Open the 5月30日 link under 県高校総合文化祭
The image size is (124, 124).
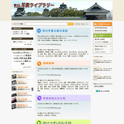pyautogui.click(x=54, y=115)
